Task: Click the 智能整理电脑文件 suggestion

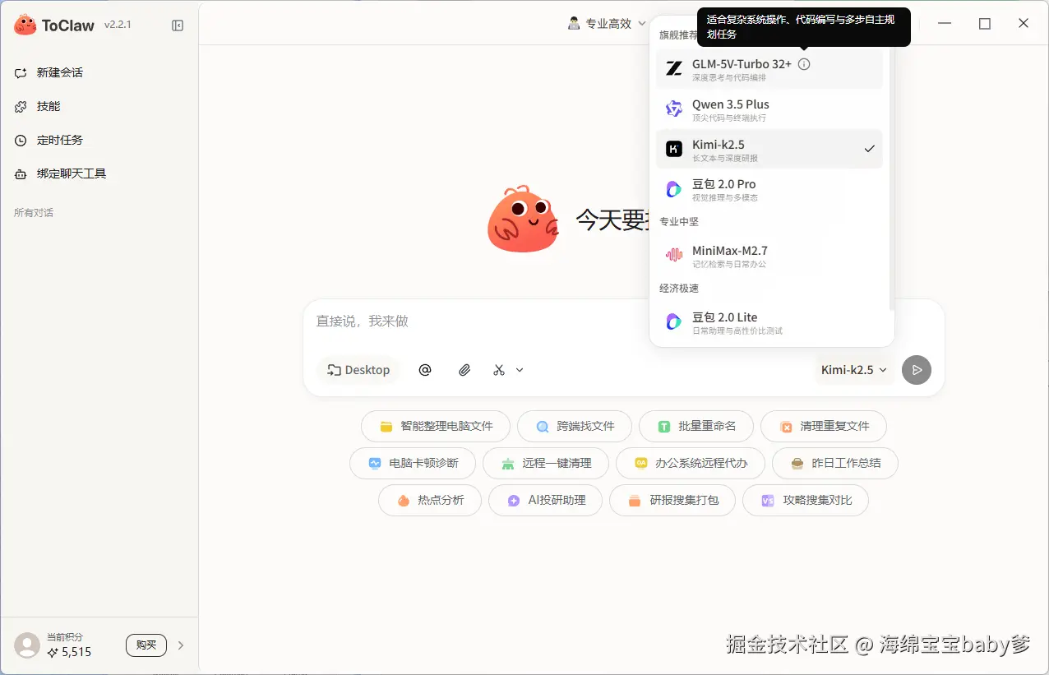Action: click(x=436, y=427)
